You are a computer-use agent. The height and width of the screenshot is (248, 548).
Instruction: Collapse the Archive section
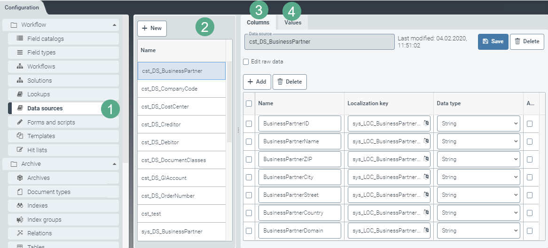(115, 164)
